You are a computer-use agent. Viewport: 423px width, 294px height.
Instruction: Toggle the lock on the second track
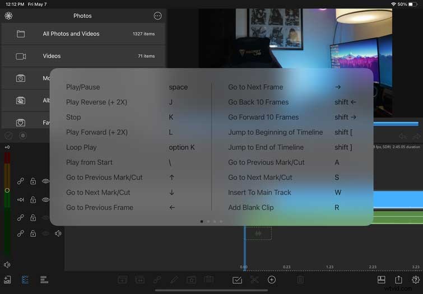click(33, 199)
